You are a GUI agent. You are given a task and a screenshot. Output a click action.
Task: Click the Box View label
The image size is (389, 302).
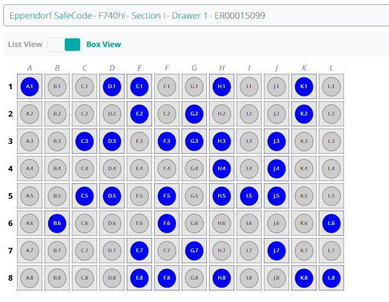[x=104, y=45]
